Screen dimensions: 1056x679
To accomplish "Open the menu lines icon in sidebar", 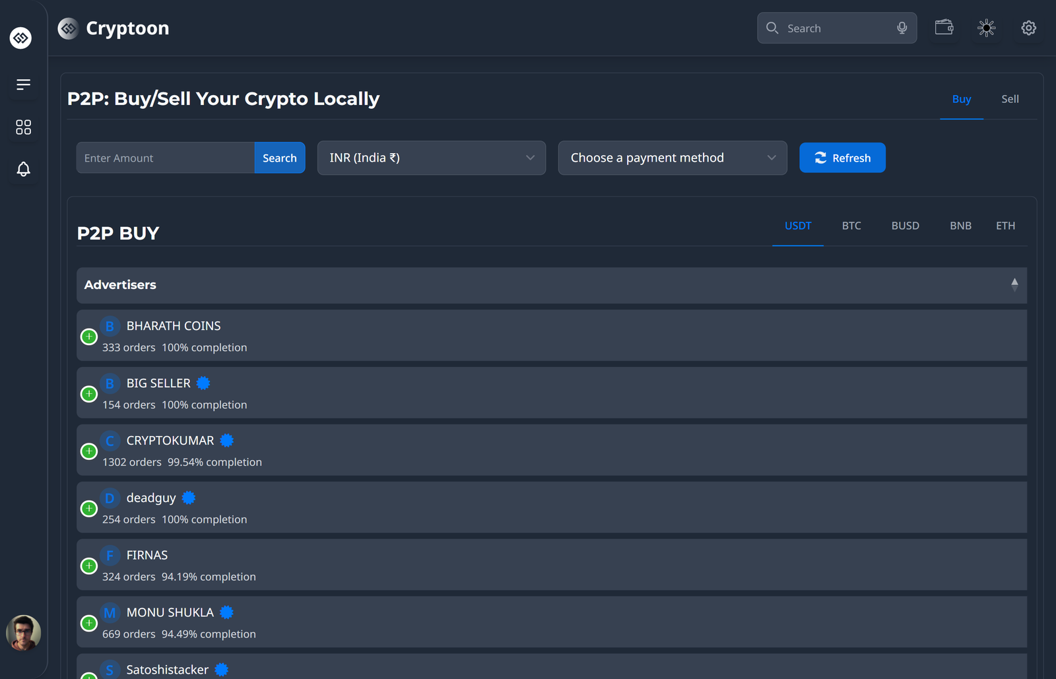I will (23, 84).
